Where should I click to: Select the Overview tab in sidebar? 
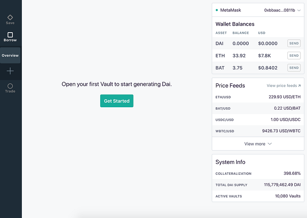(x=10, y=56)
